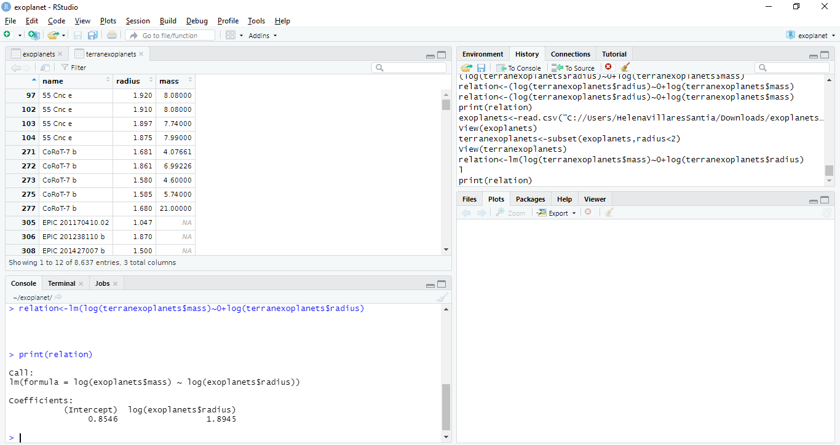
Task: Switch to the Environment tab
Action: click(x=483, y=54)
